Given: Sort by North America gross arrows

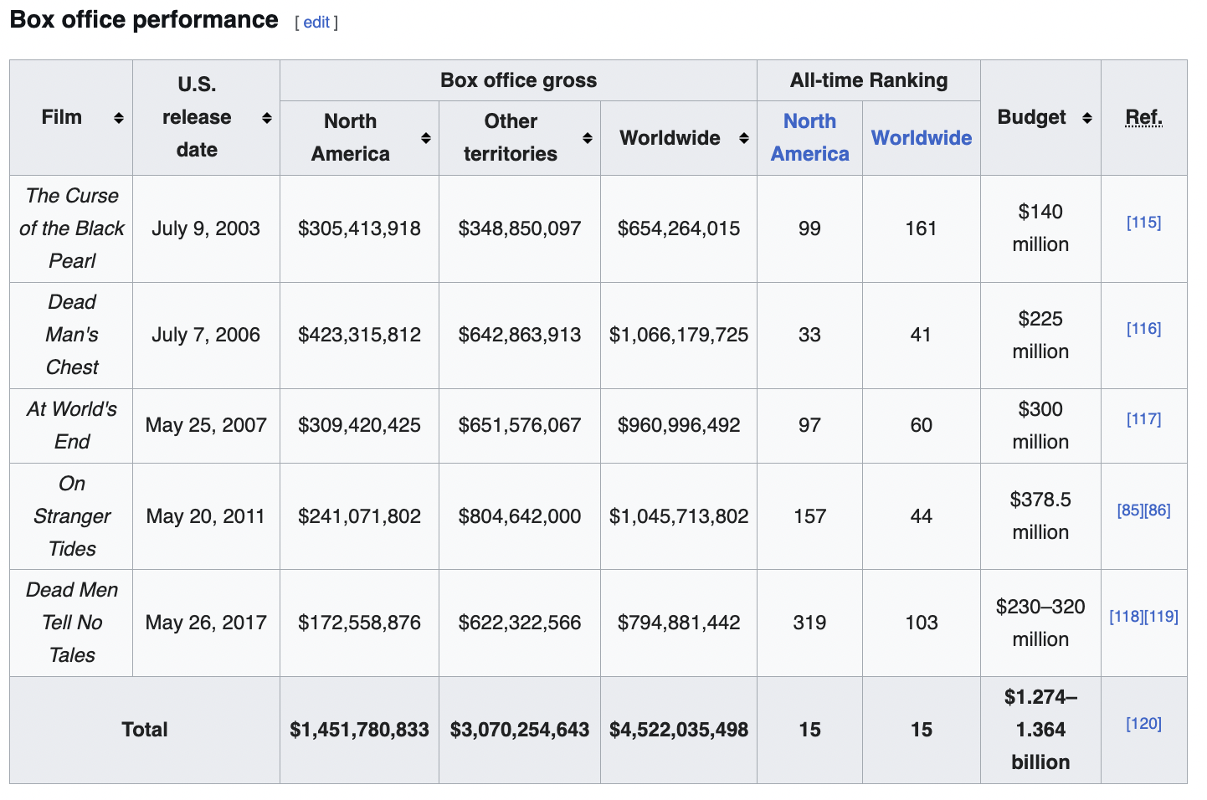Looking at the screenshot, I should coord(425,138).
